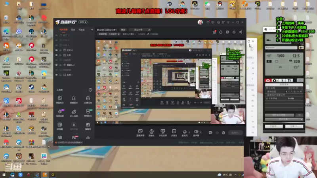
Task: Click the 修改 button beside stream title
Action: 123,30
